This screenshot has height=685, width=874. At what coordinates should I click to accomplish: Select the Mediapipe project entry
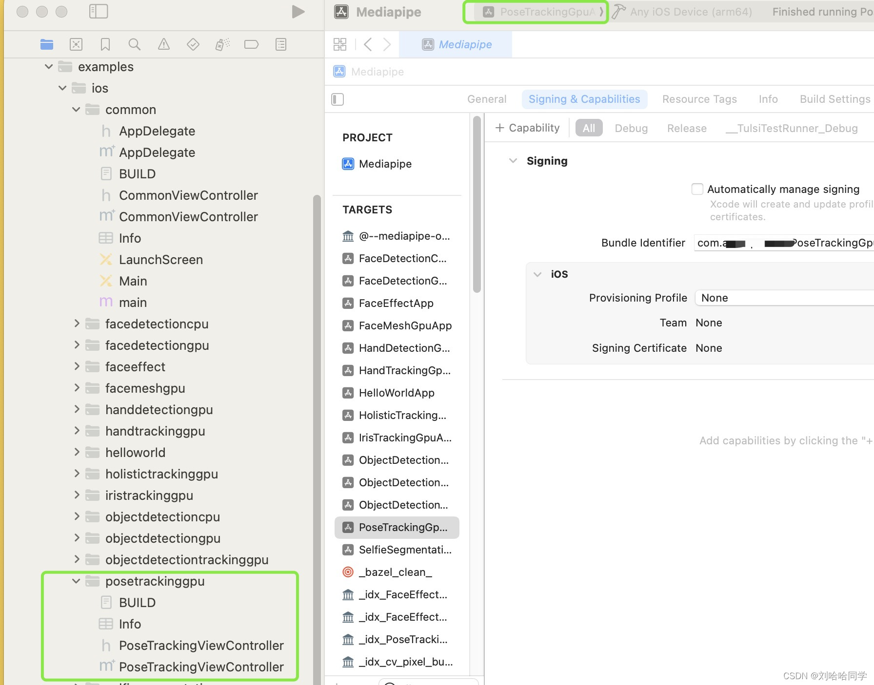click(x=377, y=164)
